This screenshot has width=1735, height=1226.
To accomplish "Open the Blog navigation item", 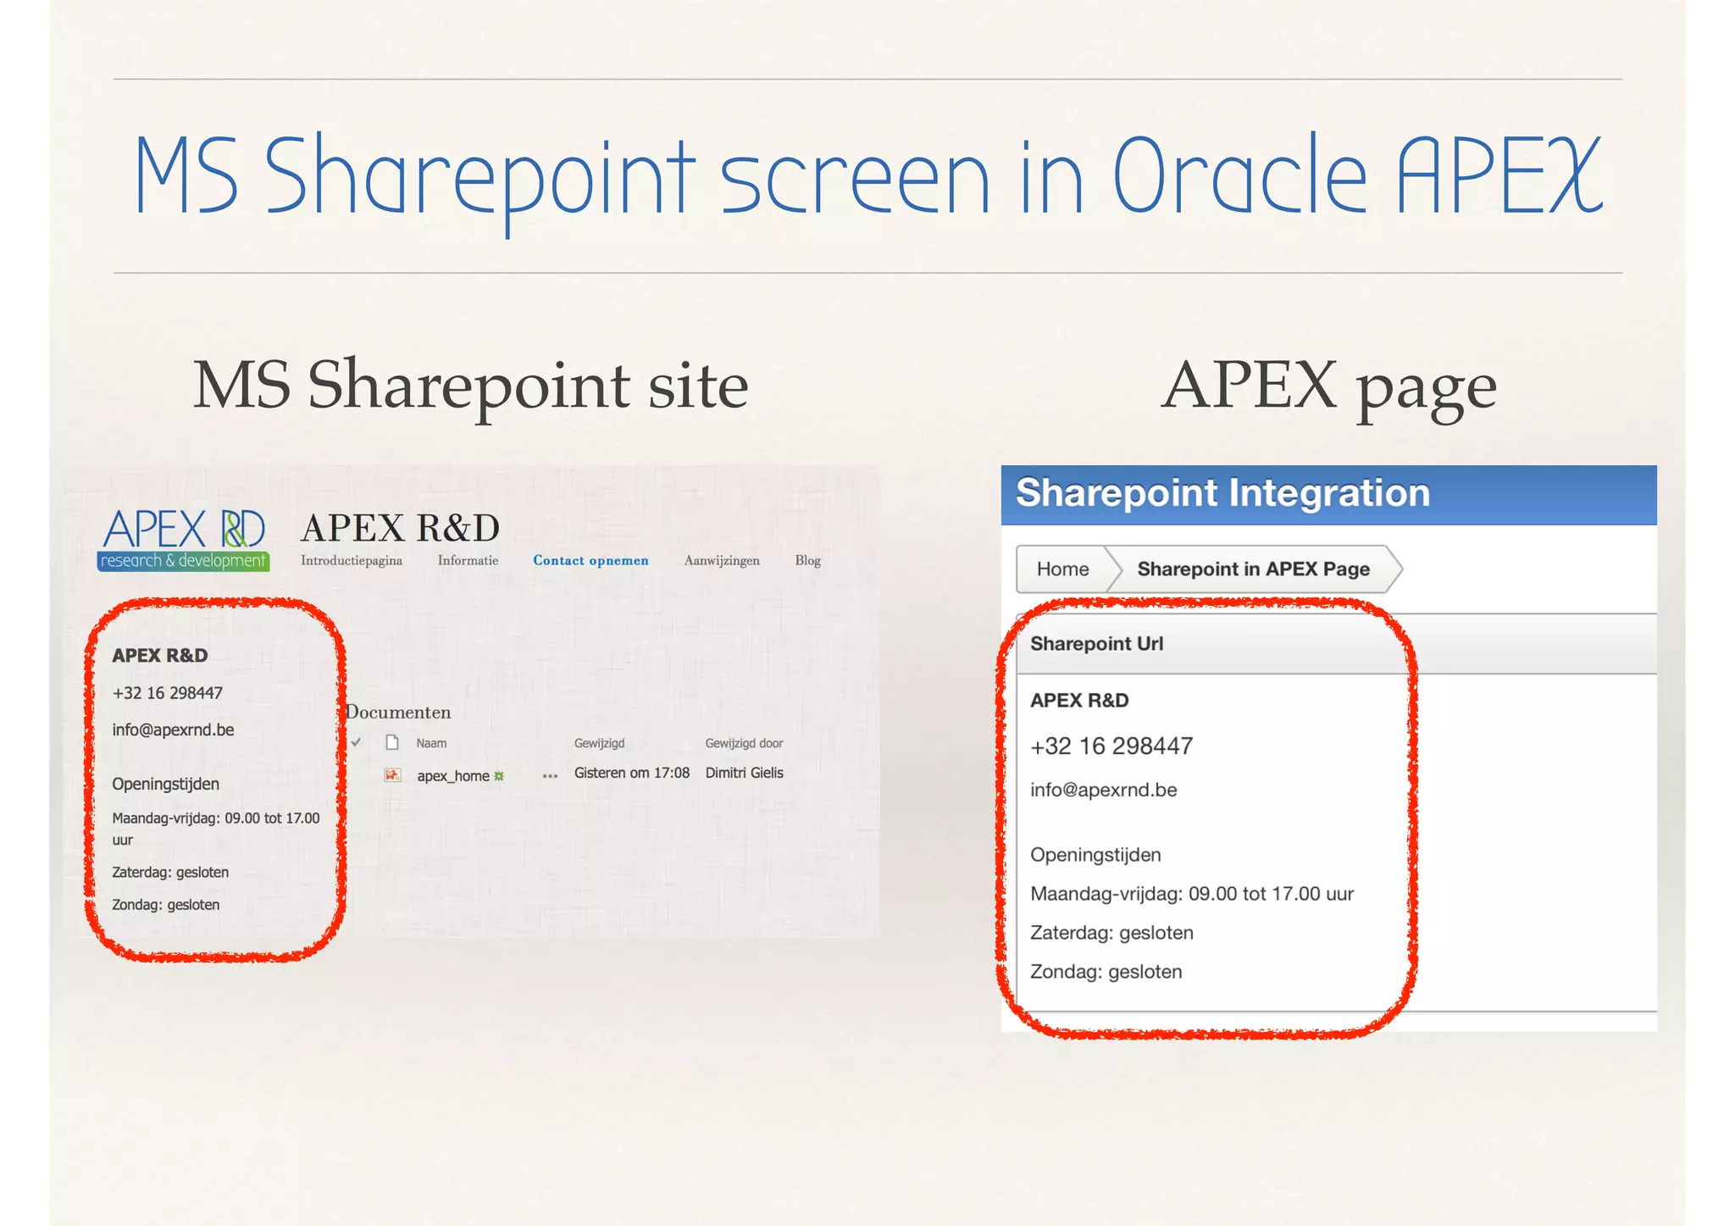I will point(807,560).
